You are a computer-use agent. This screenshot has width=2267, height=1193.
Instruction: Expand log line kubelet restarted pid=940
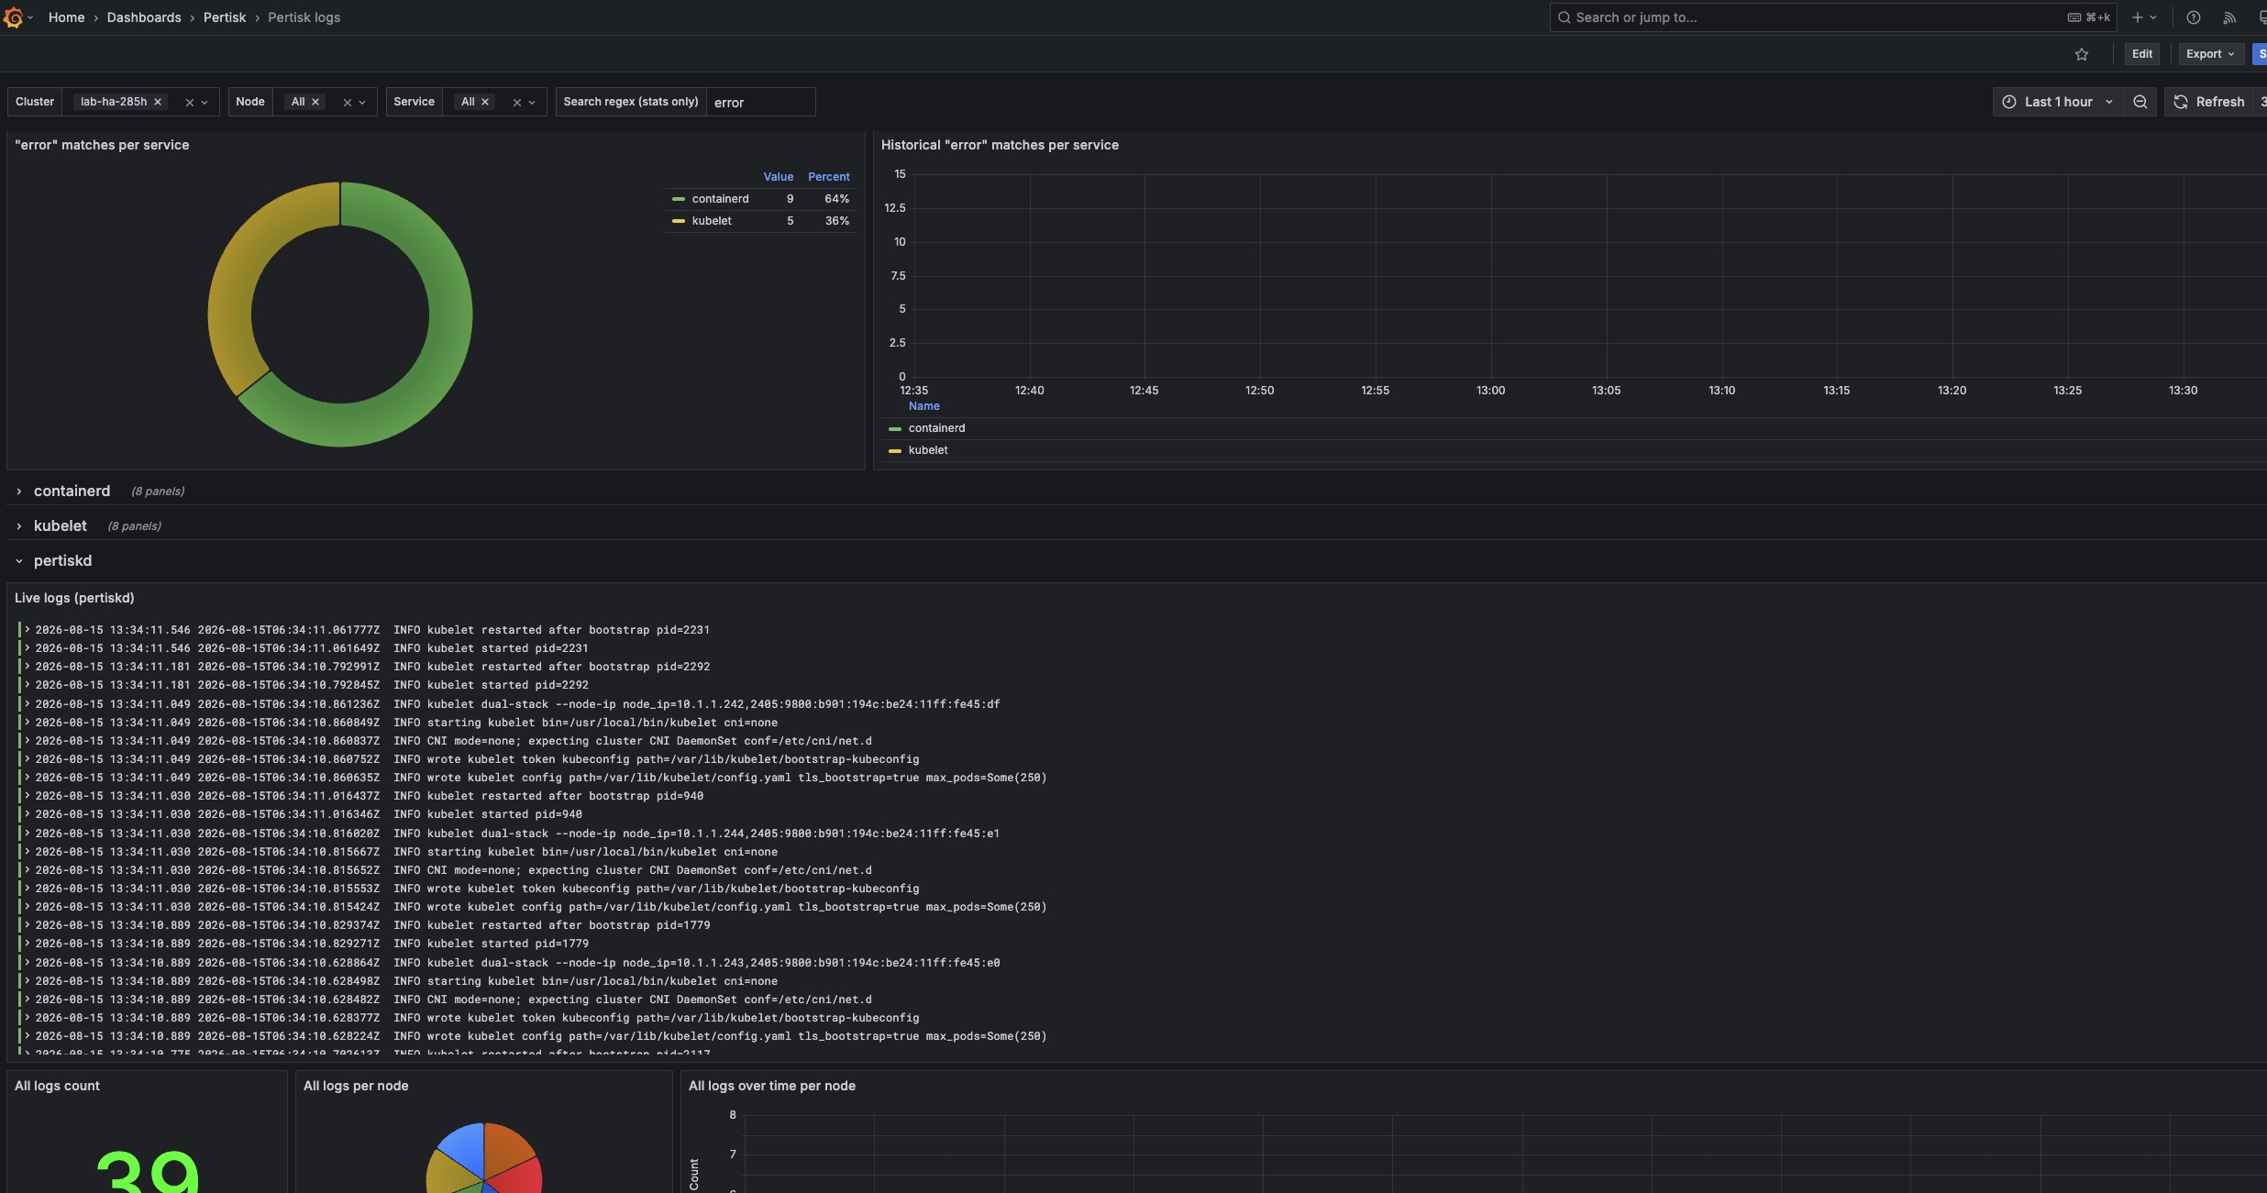[28, 796]
